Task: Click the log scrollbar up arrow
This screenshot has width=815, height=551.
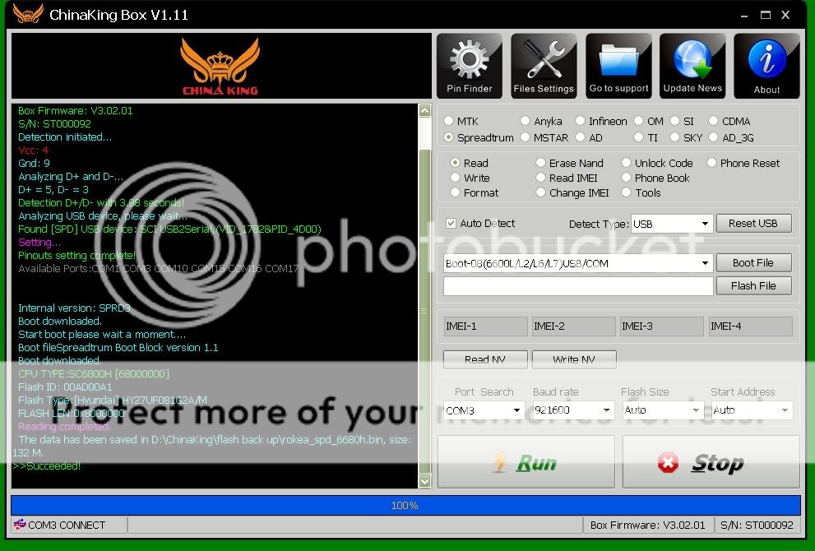Action: pyautogui.click(x=424, y=111)
